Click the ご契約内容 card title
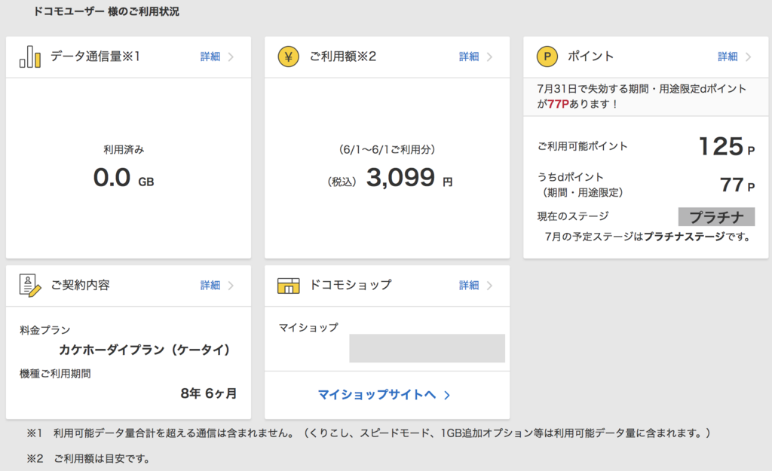Image resolution: width=772 pixels, height=471 pixels. [80, 286]
